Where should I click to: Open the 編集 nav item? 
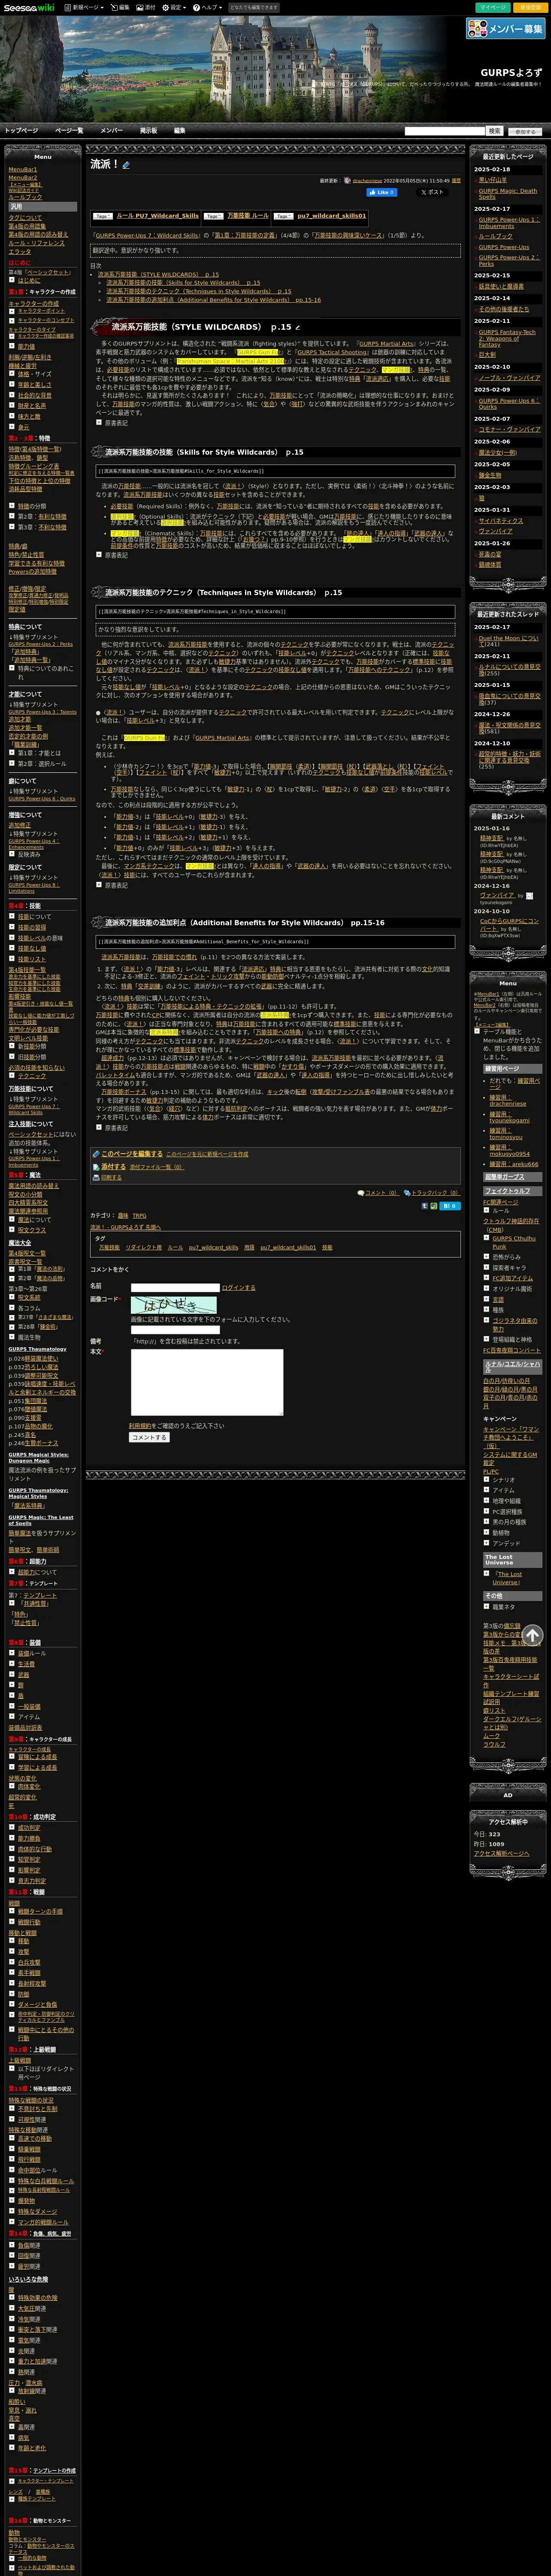179,130
